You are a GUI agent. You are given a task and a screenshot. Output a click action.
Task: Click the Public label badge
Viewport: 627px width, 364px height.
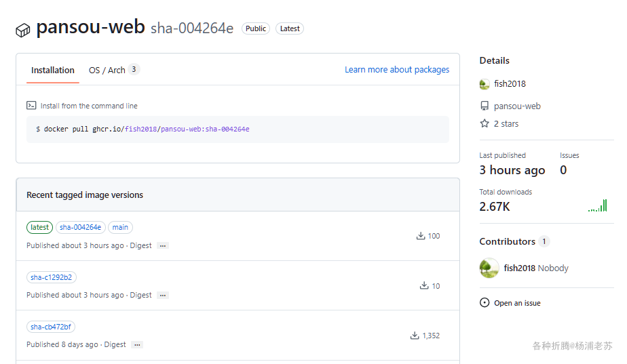point(256,28)
